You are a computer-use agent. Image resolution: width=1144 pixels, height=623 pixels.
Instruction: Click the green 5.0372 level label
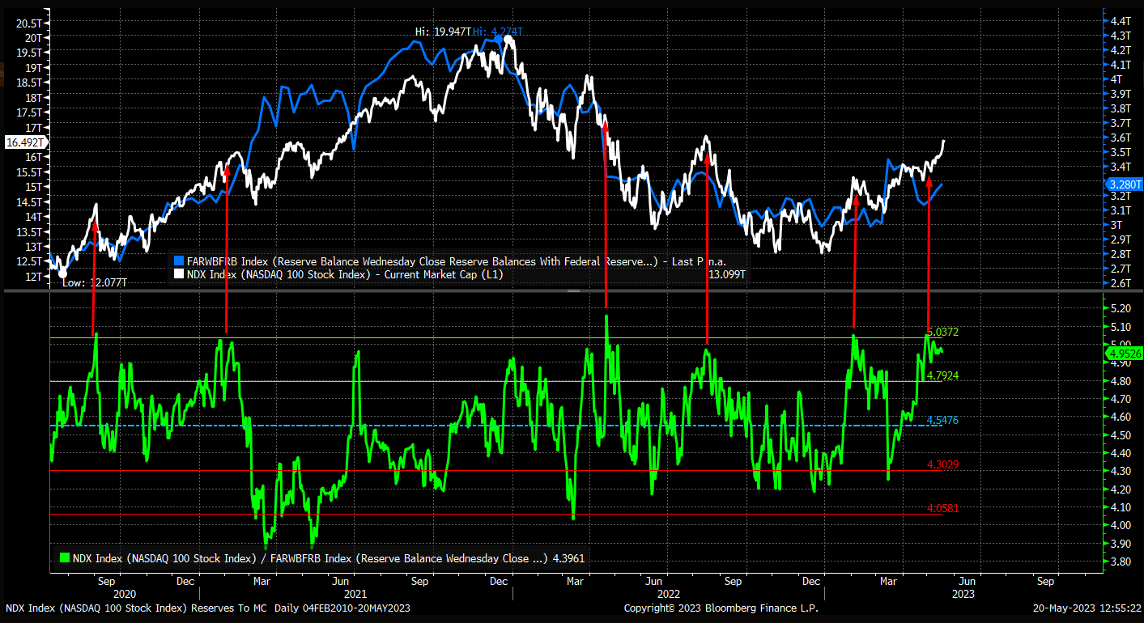[942, 332]
